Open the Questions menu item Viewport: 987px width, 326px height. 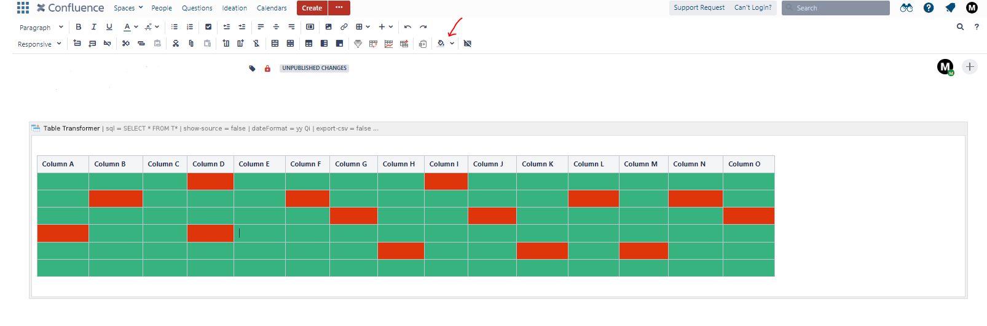pos(197,8)
